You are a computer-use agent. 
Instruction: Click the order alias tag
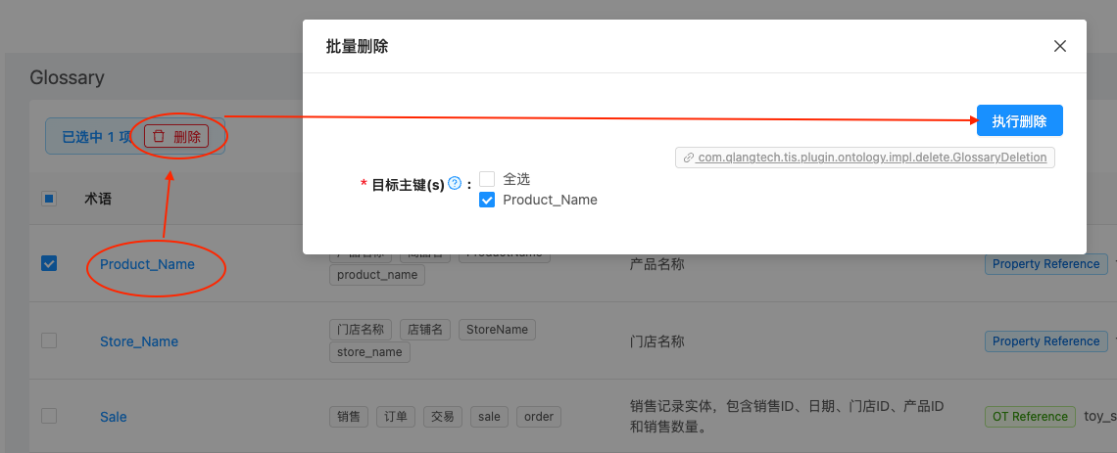(539, 417)
